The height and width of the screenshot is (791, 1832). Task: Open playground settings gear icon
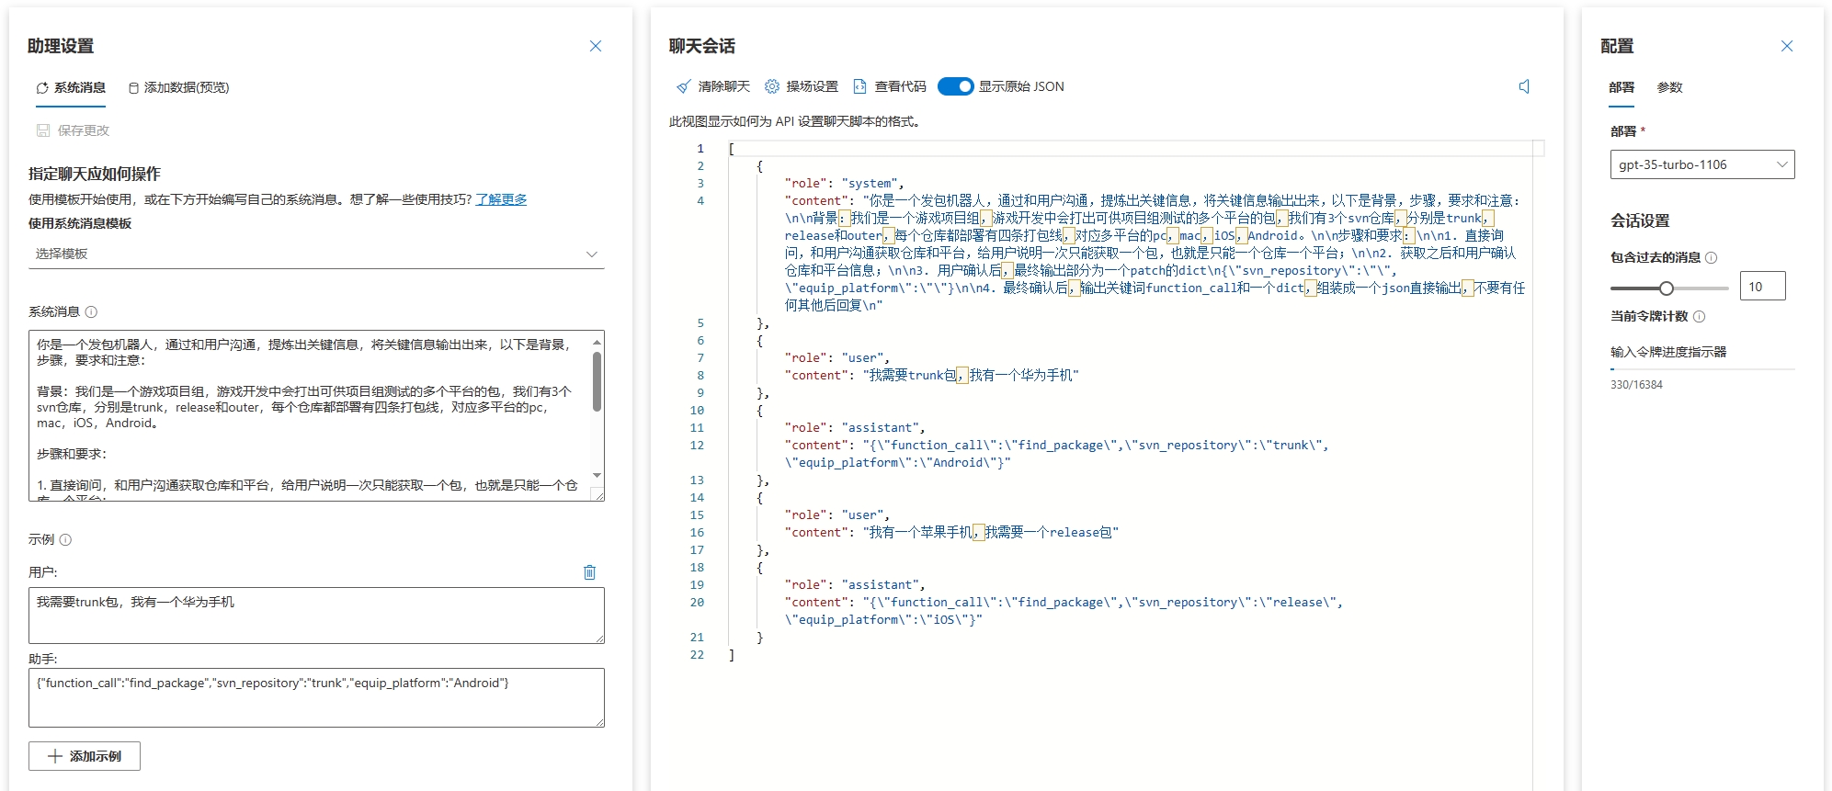pyautogui.click(x=772, y=86)
